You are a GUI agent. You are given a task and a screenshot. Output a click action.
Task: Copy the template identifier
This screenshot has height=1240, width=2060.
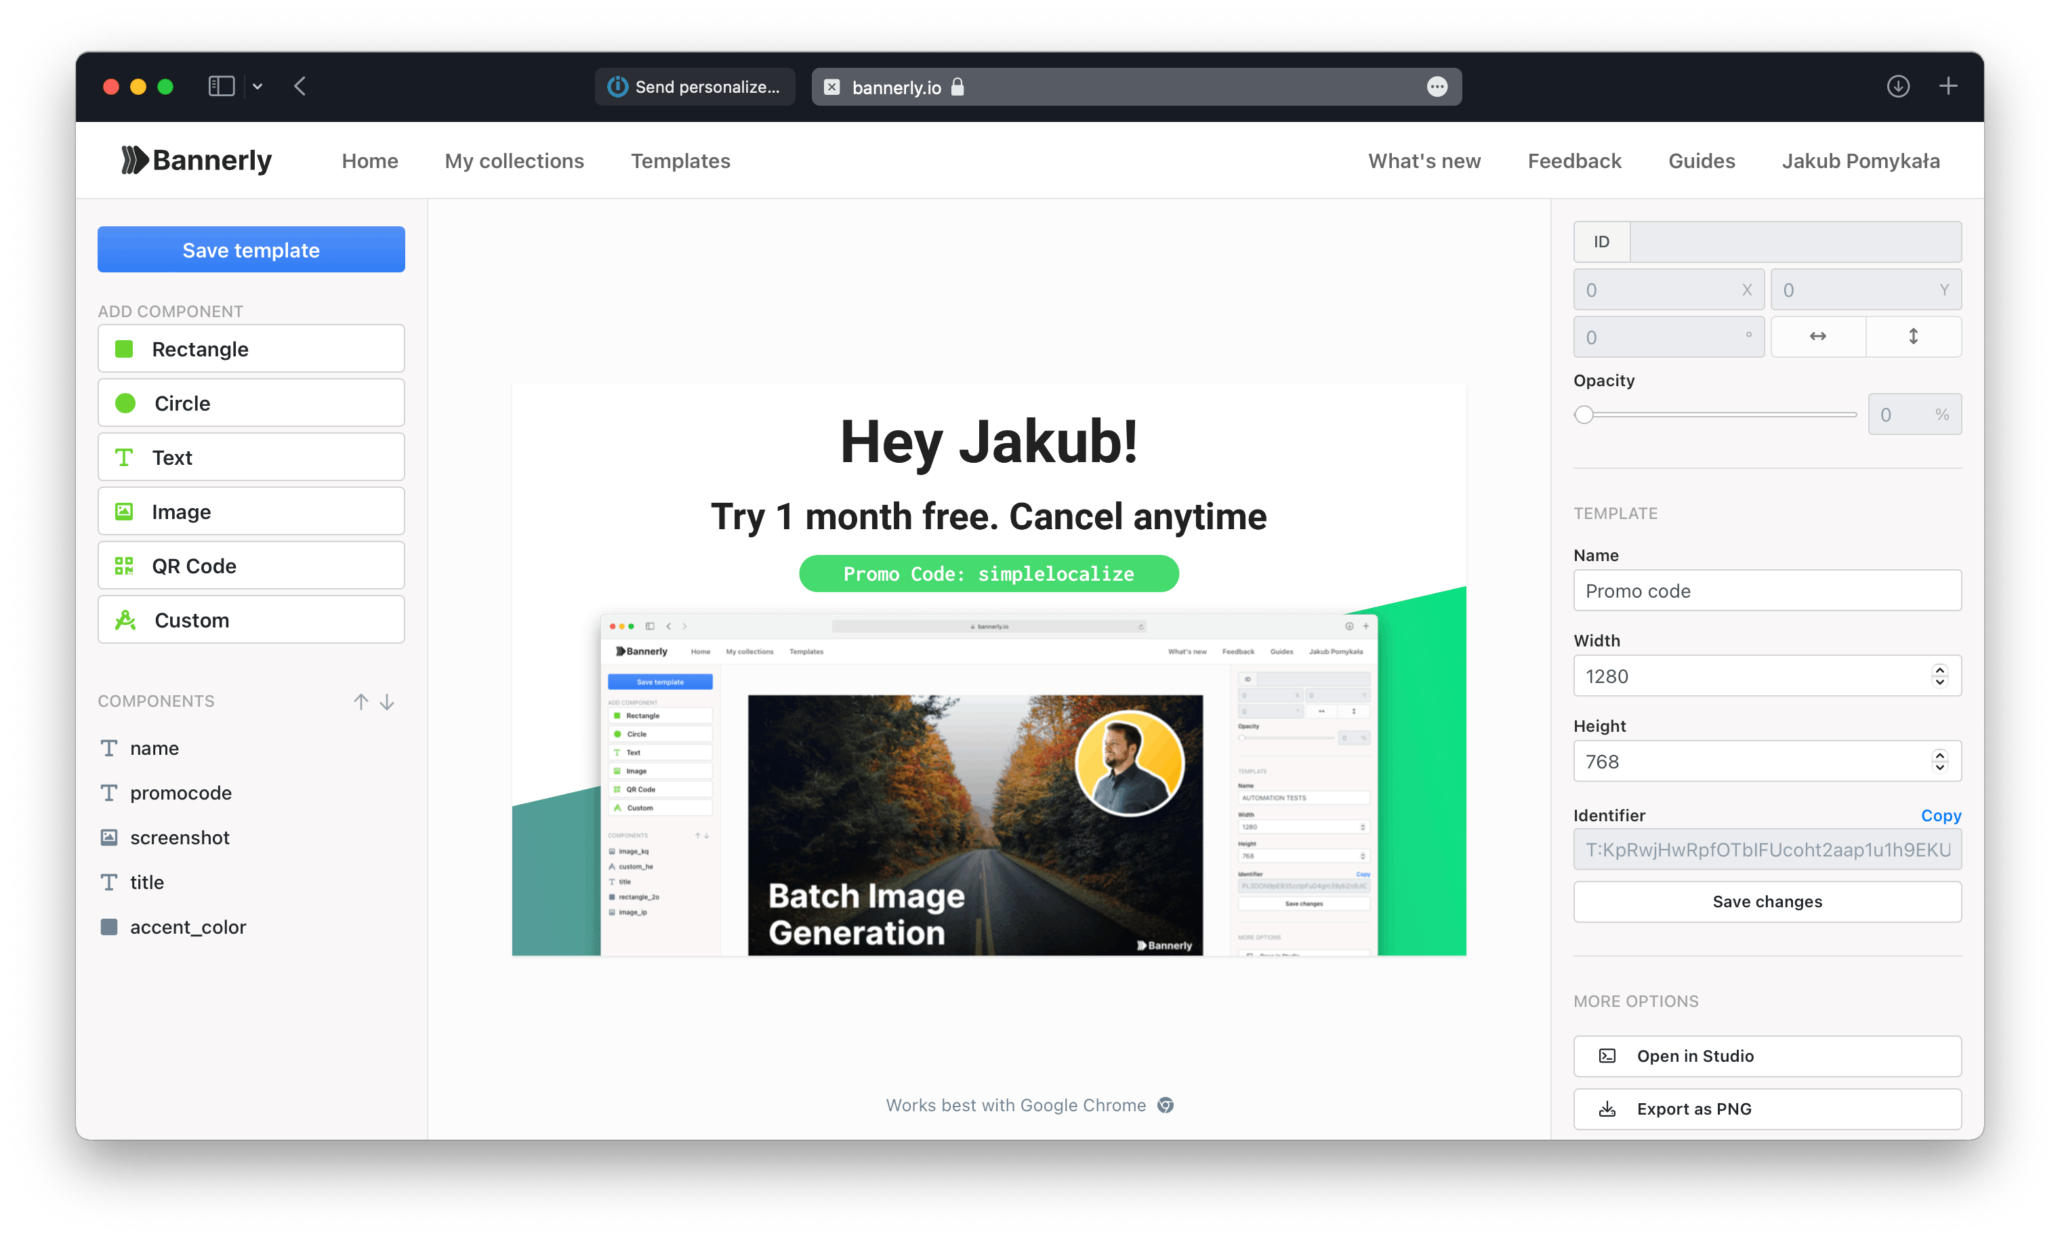(x=1939, y=816)
